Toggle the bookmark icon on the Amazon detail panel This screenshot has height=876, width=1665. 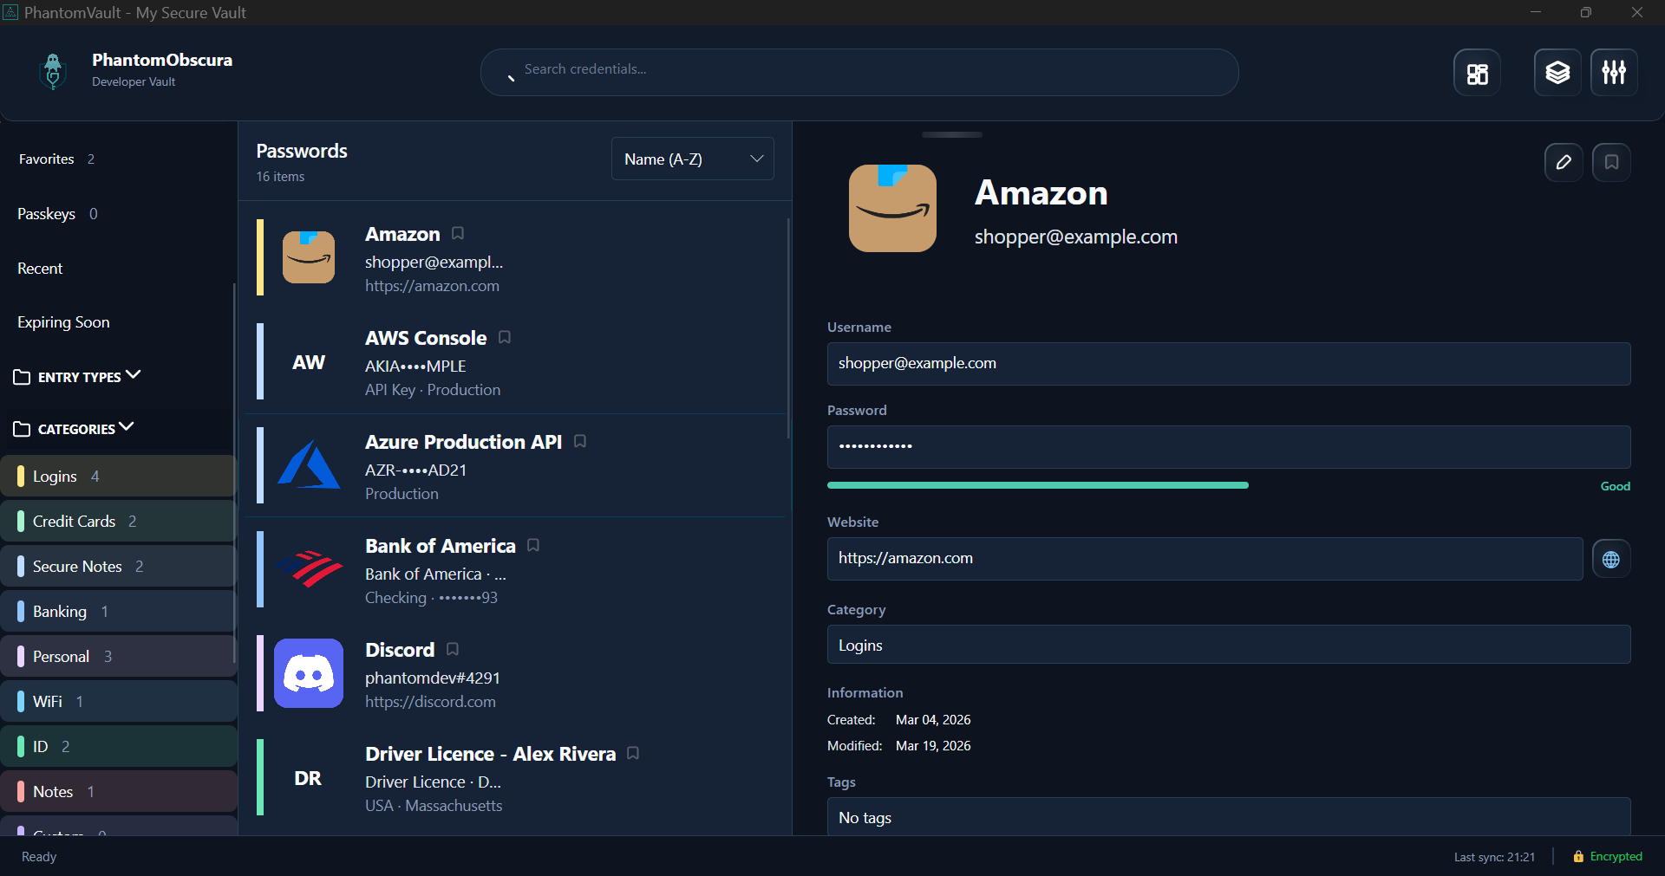tap(1611, 162)
